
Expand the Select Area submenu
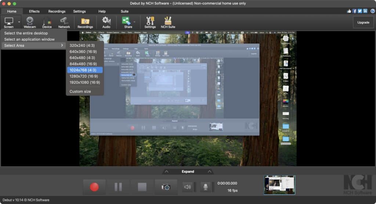33,45
